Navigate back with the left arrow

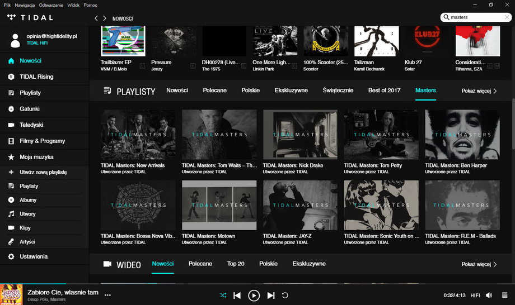(x=96, y=18)
